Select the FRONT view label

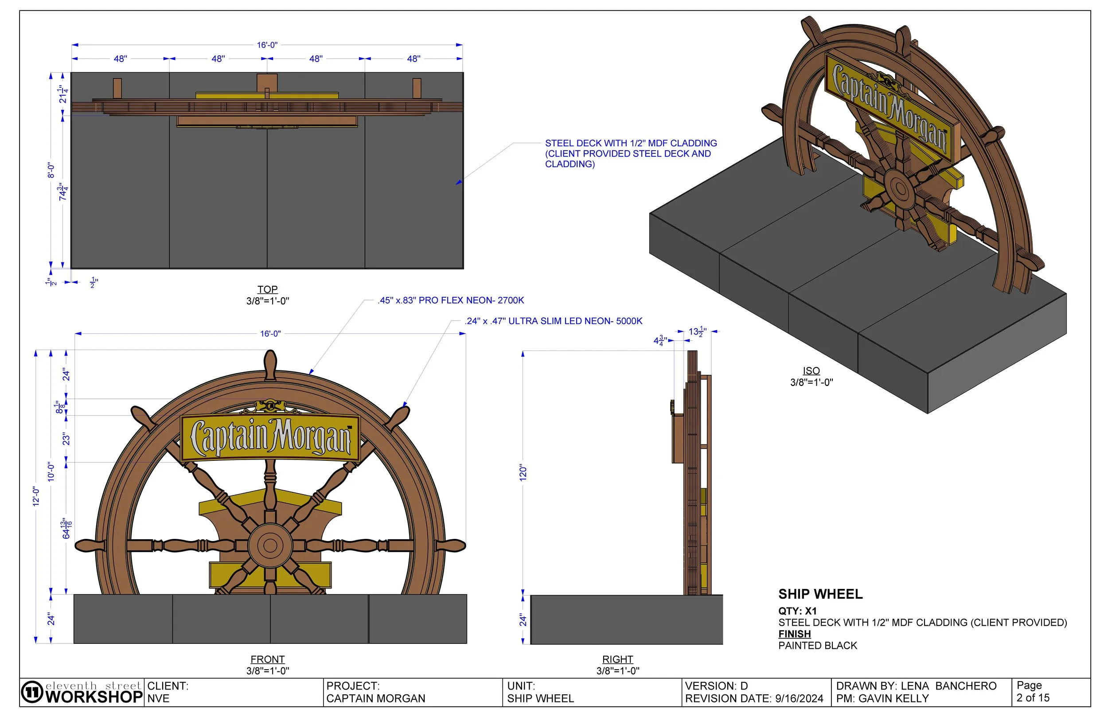267,659
